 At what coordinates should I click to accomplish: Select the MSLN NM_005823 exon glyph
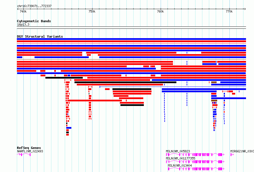195,155
